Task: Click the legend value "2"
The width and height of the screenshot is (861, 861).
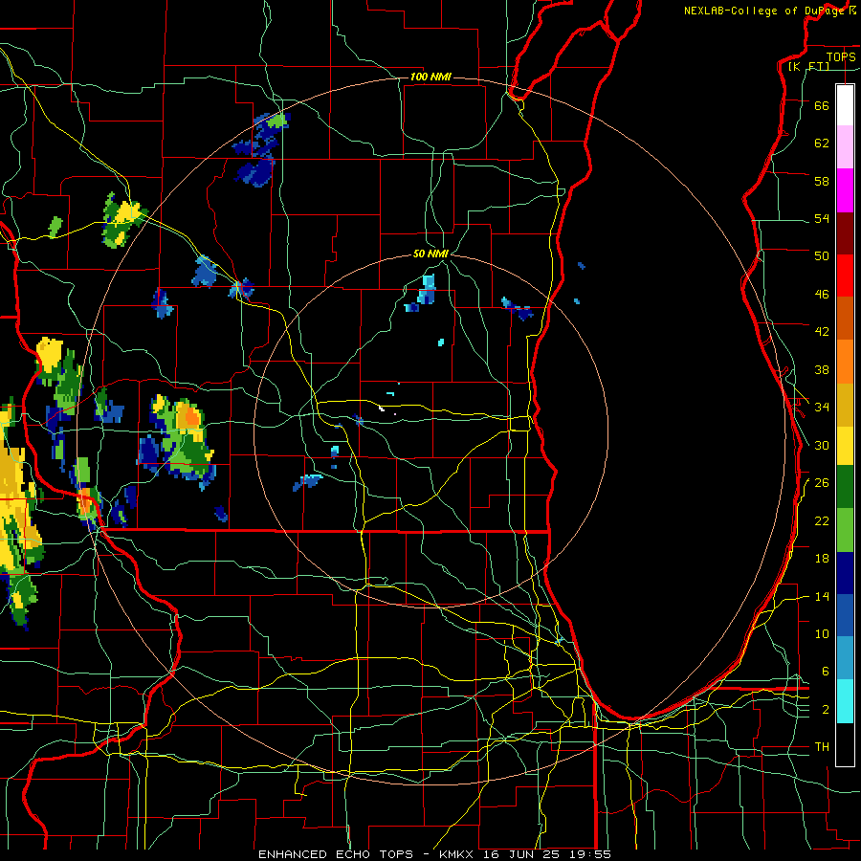Action: 826,710
